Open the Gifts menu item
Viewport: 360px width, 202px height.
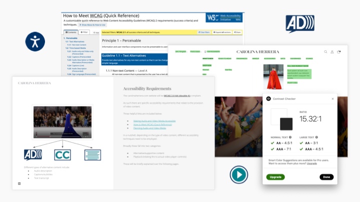(x=282, y=59)
